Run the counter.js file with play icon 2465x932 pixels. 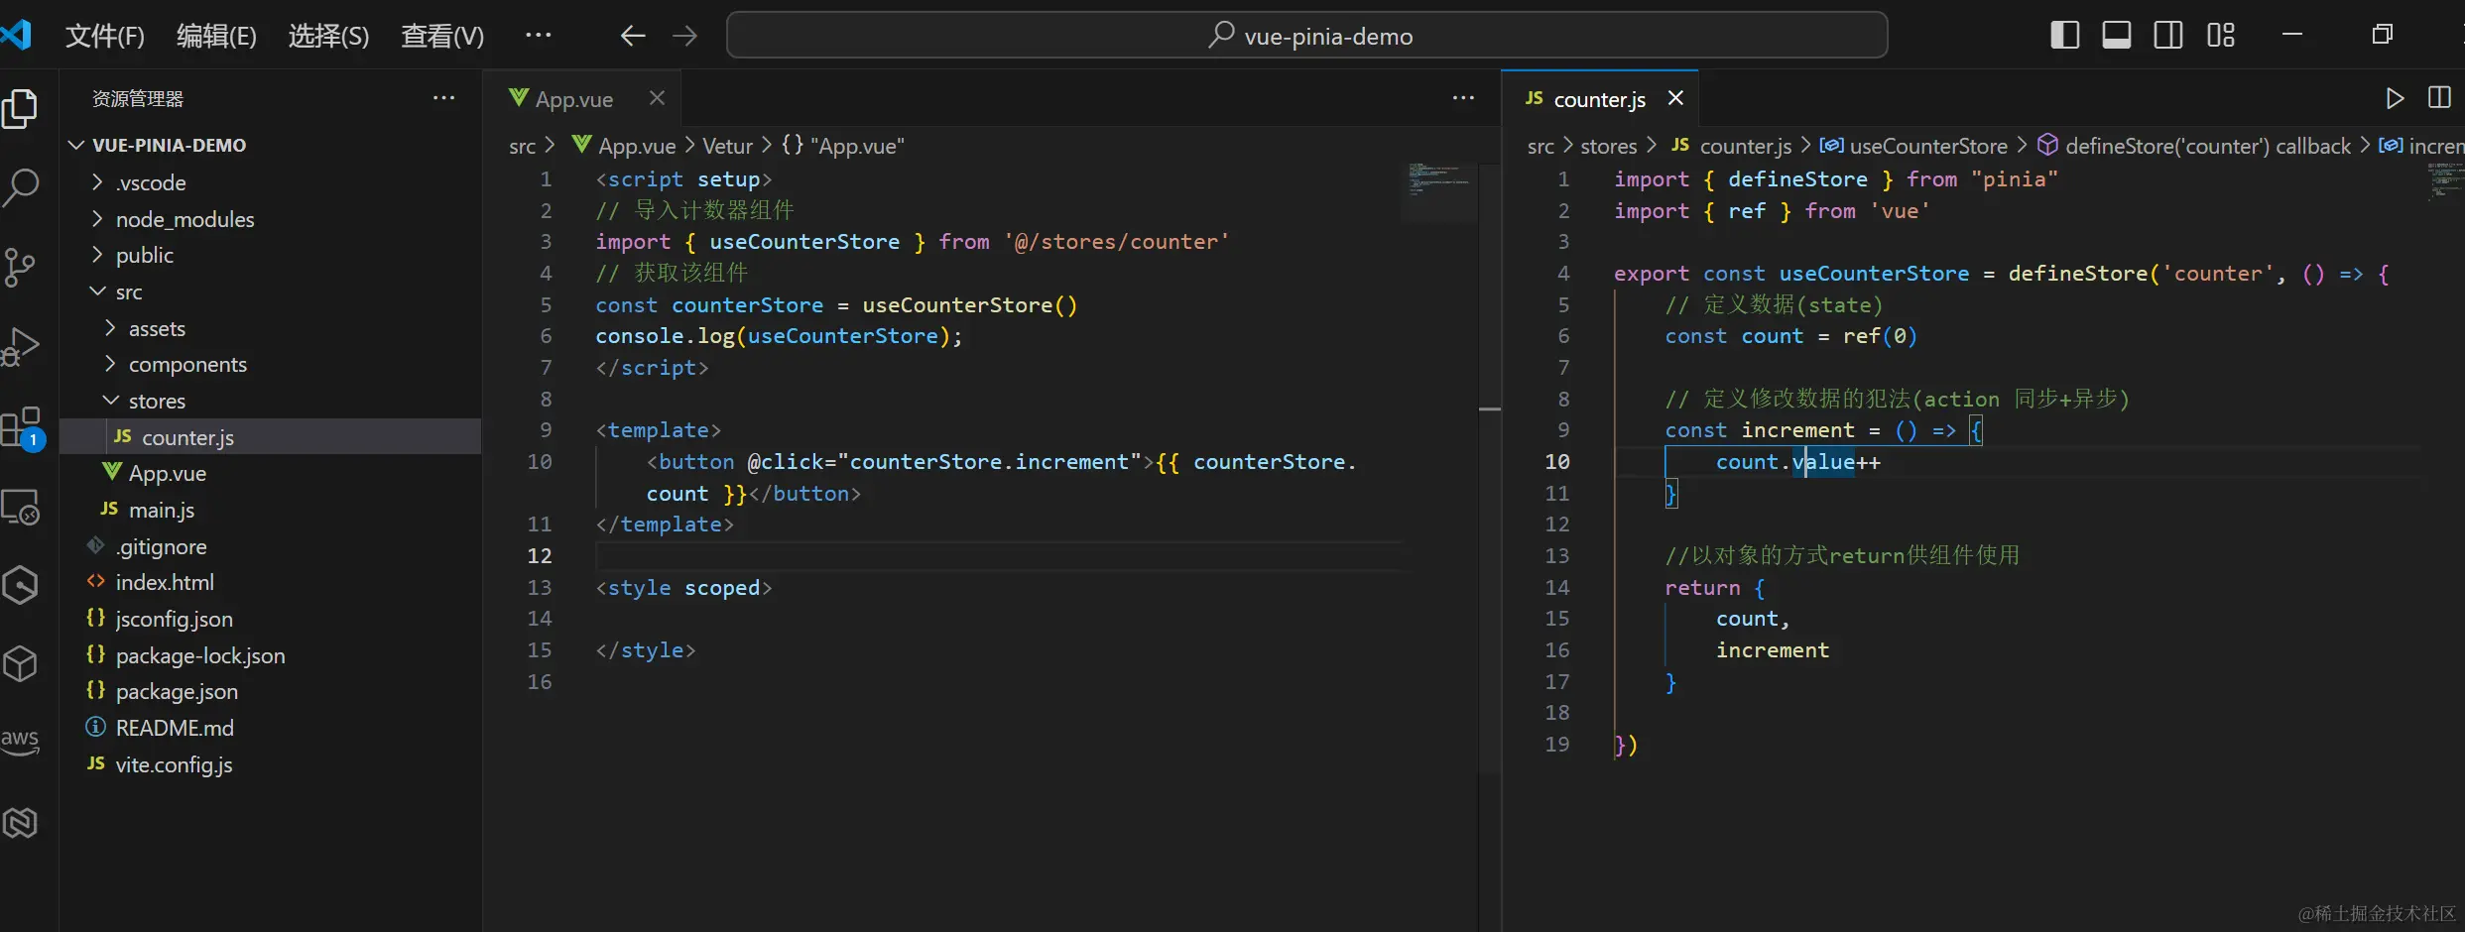(x=2395, y=98)
